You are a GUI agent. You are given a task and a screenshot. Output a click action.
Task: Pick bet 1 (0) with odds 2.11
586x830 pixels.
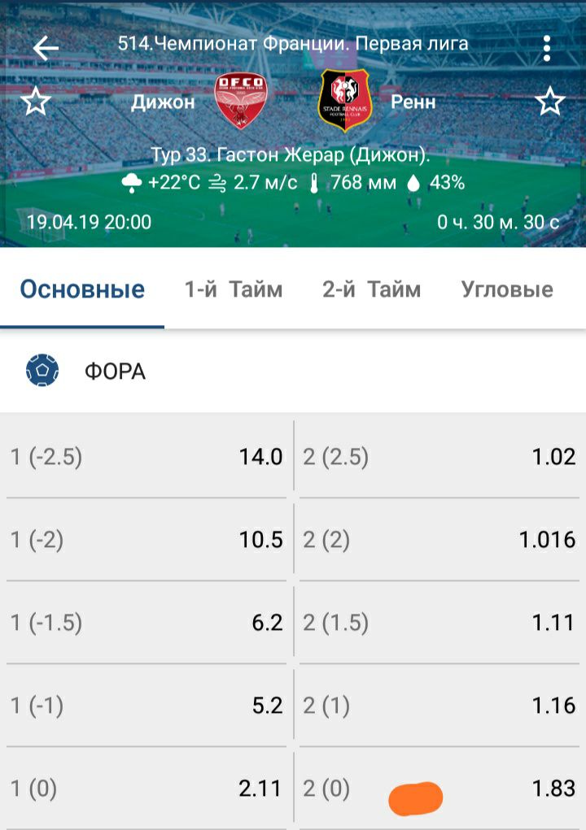click(146, 788)
